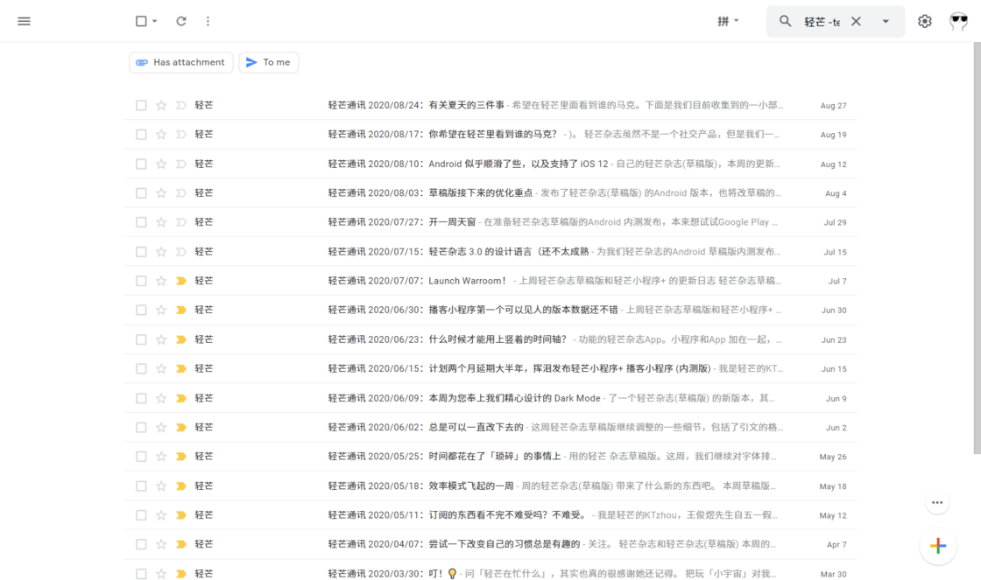Select the May 26 email checkbox
This screenshot has width=981, height=580.
(x=141, y=457)
